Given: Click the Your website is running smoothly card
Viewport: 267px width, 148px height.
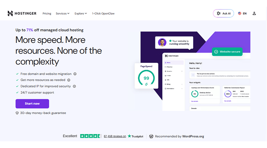Looking at the screenshot, I should tap(174, 43).
